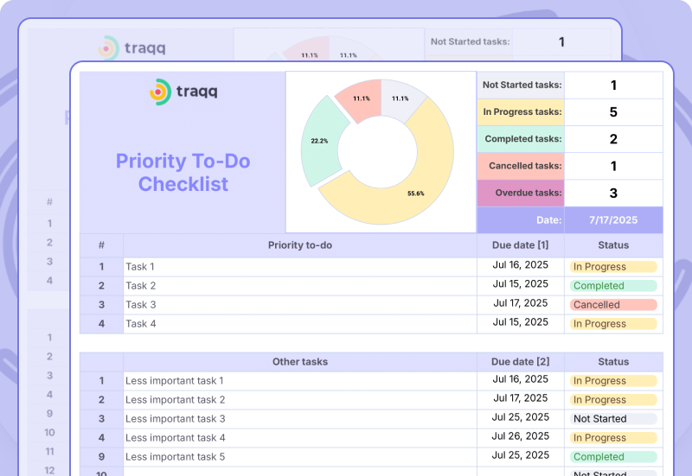The height and width of the screenshot is (476, 692).
Task: Click Task 3 due date Jul 17, 2025
Action: (521, 303)
